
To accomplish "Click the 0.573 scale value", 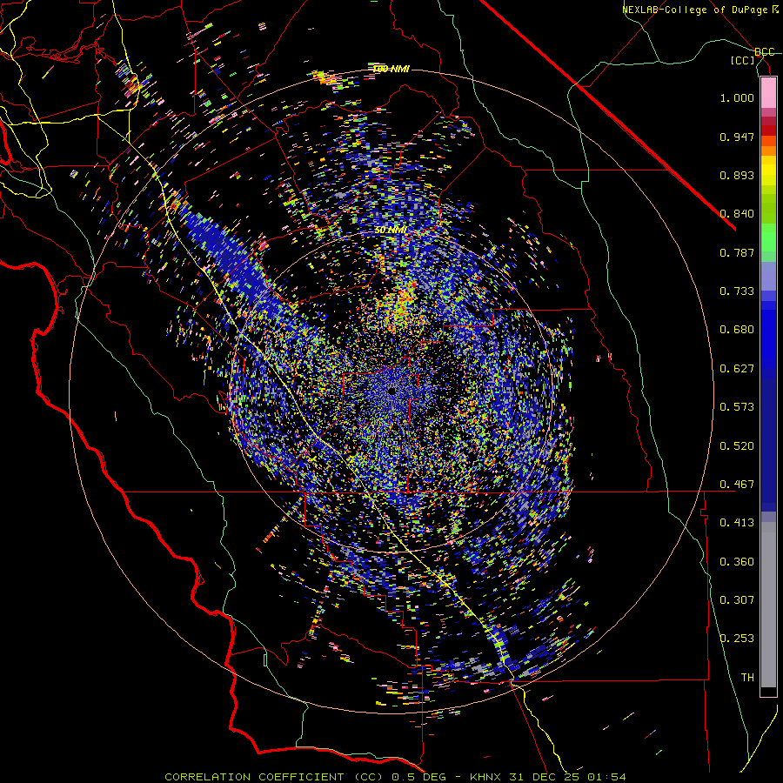I will click(x=737, y=407).
